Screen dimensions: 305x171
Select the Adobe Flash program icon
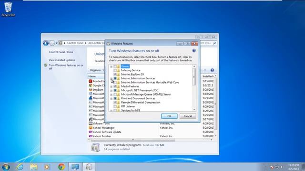click(x=91, y=81)
